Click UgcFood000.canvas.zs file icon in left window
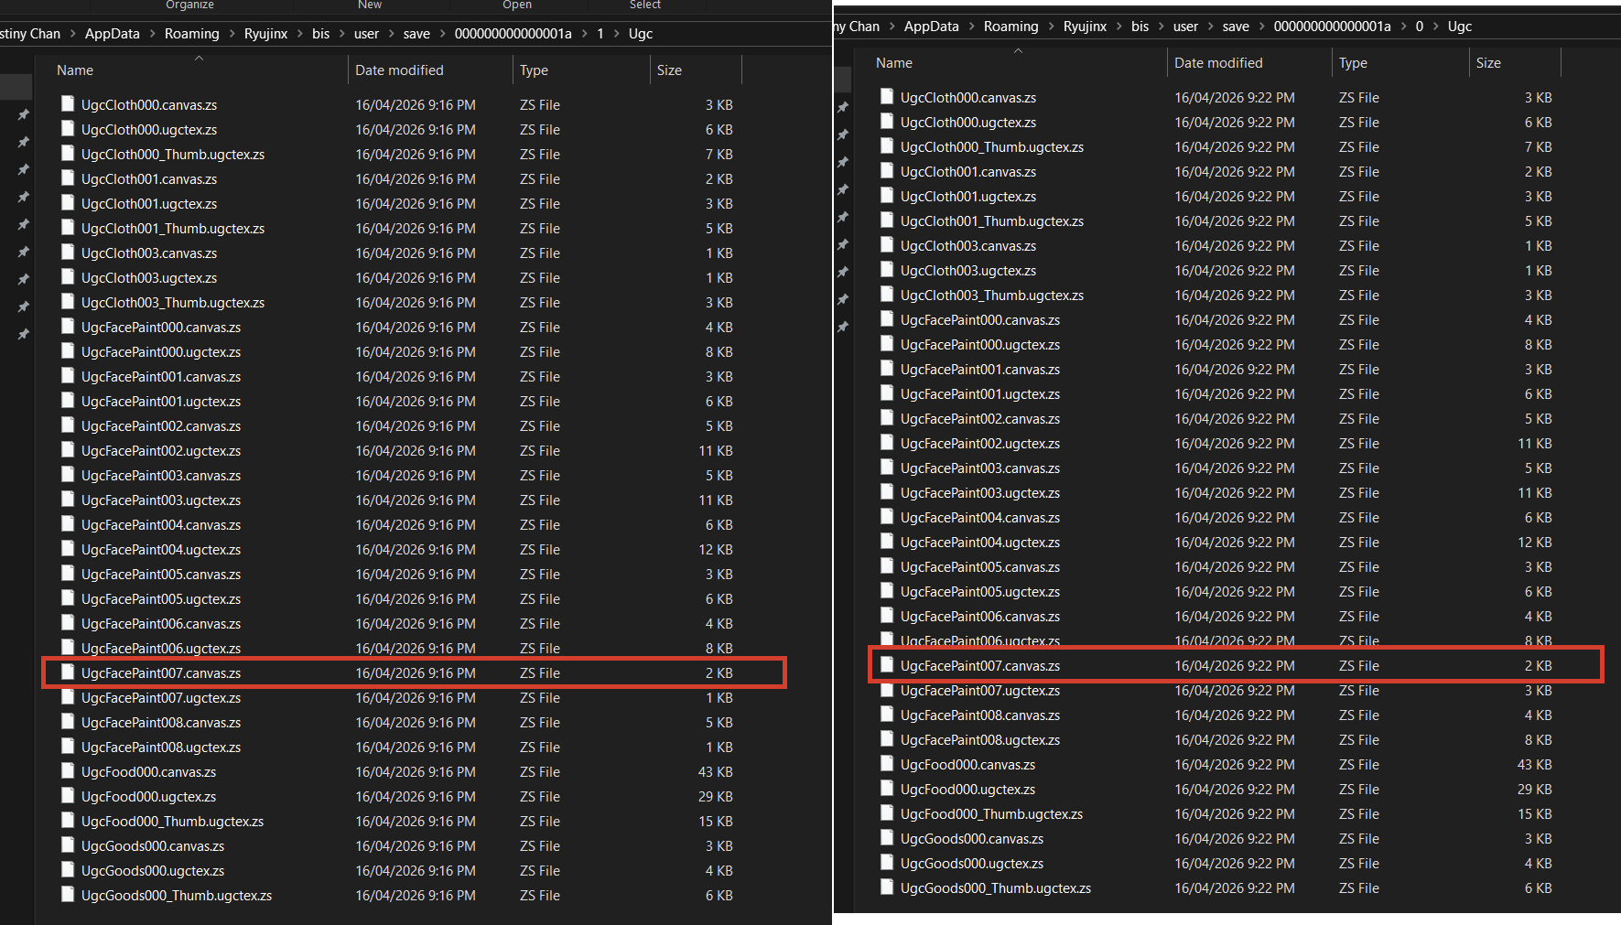The width and height of the screenshot is (1621, 925). pyautogui.click(x=68, y=770)
